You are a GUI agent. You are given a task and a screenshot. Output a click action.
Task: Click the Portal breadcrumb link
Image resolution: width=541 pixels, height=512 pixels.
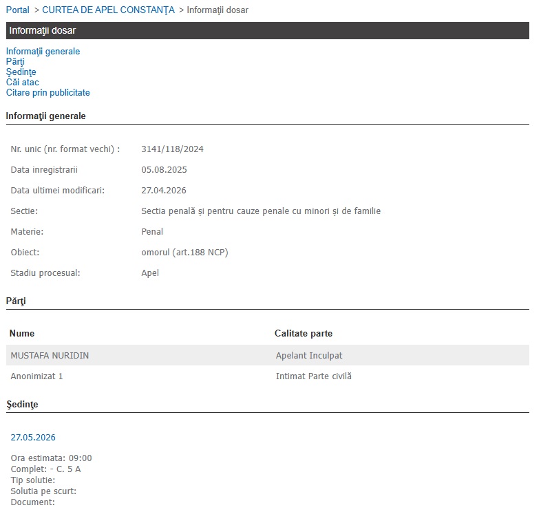tap(17, 10)
